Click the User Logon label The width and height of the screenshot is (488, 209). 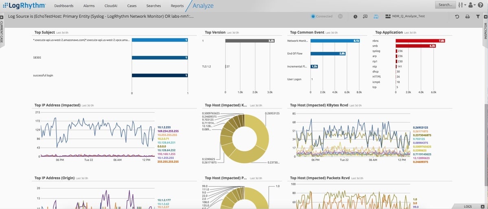coord(294,79)
